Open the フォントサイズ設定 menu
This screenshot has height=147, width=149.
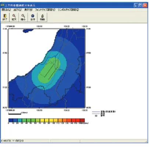coord(45,10)
